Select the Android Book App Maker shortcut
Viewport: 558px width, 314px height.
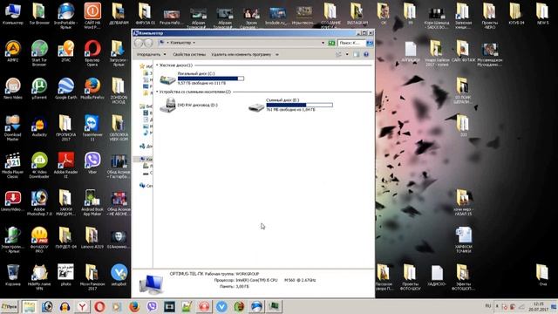pos(92,203)
